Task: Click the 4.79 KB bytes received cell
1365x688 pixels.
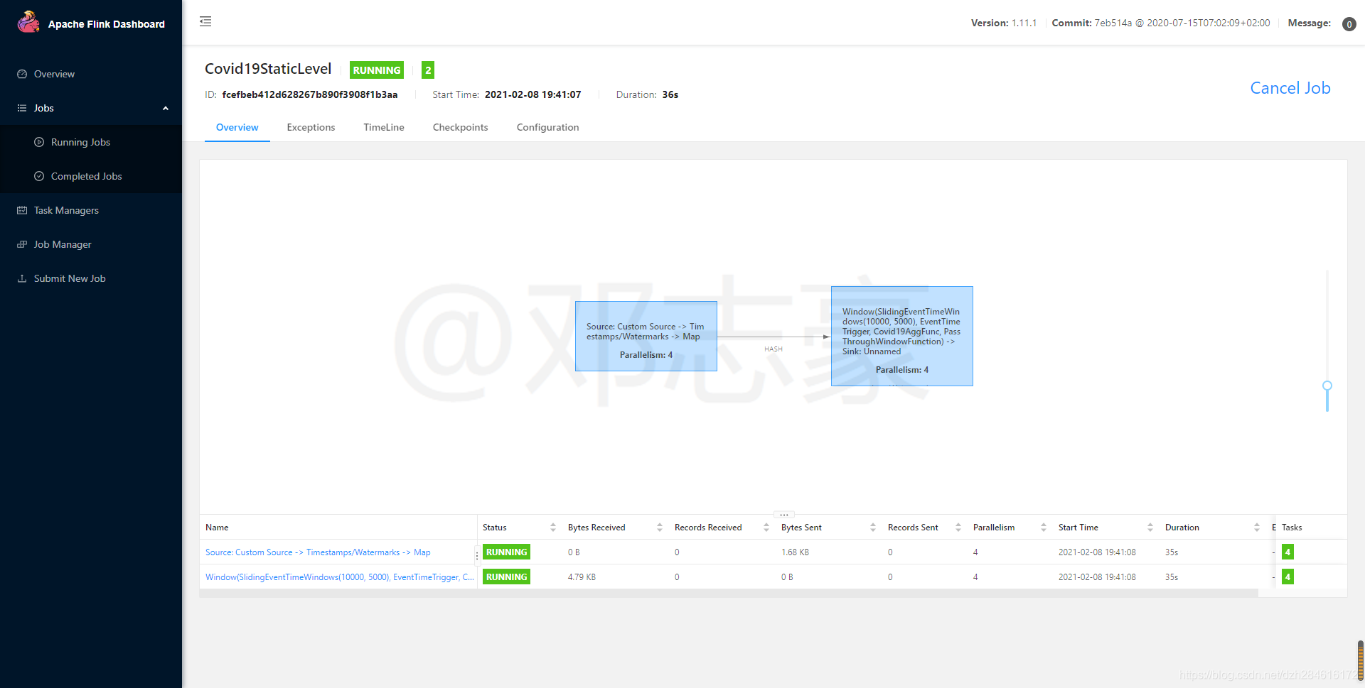Action: pos(582,577)
